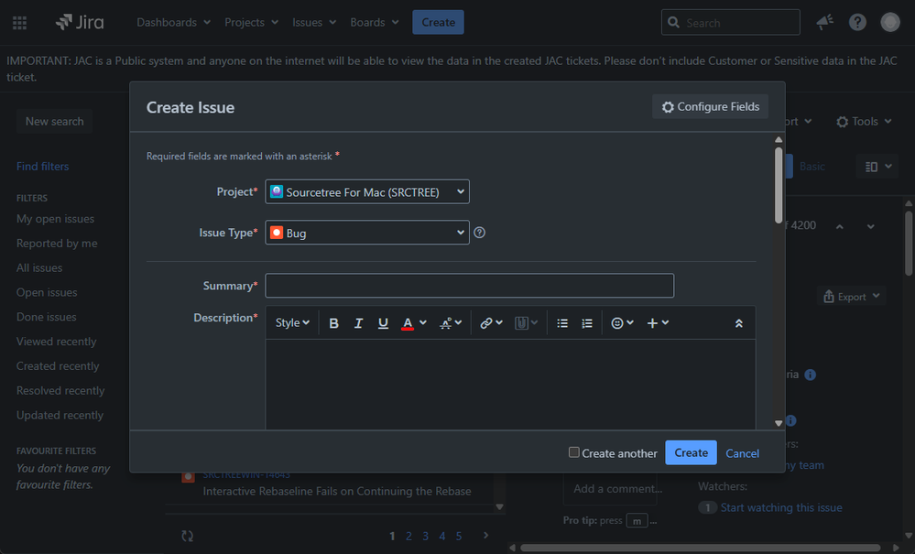The image size is (915, 554).
Task: Click the top navigation Create button
Action: point(438,22)
